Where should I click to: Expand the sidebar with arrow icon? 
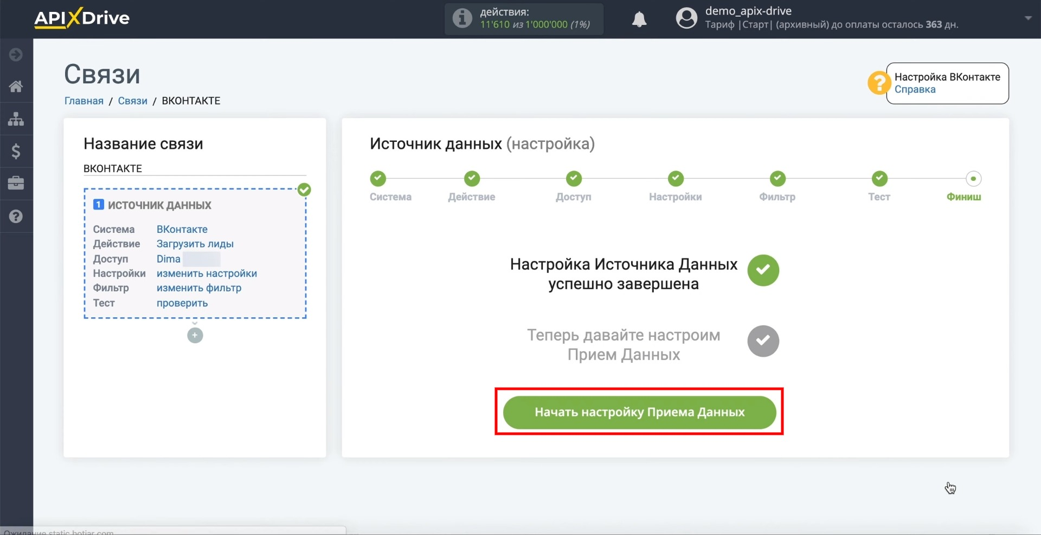pos(16,54)
